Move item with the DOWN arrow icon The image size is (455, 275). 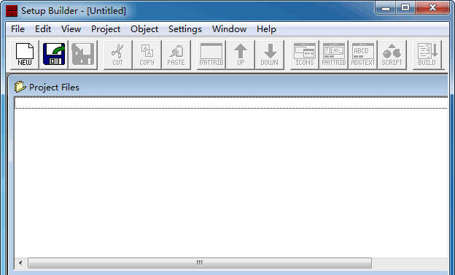pyautogui.click(x=270, y=55)
